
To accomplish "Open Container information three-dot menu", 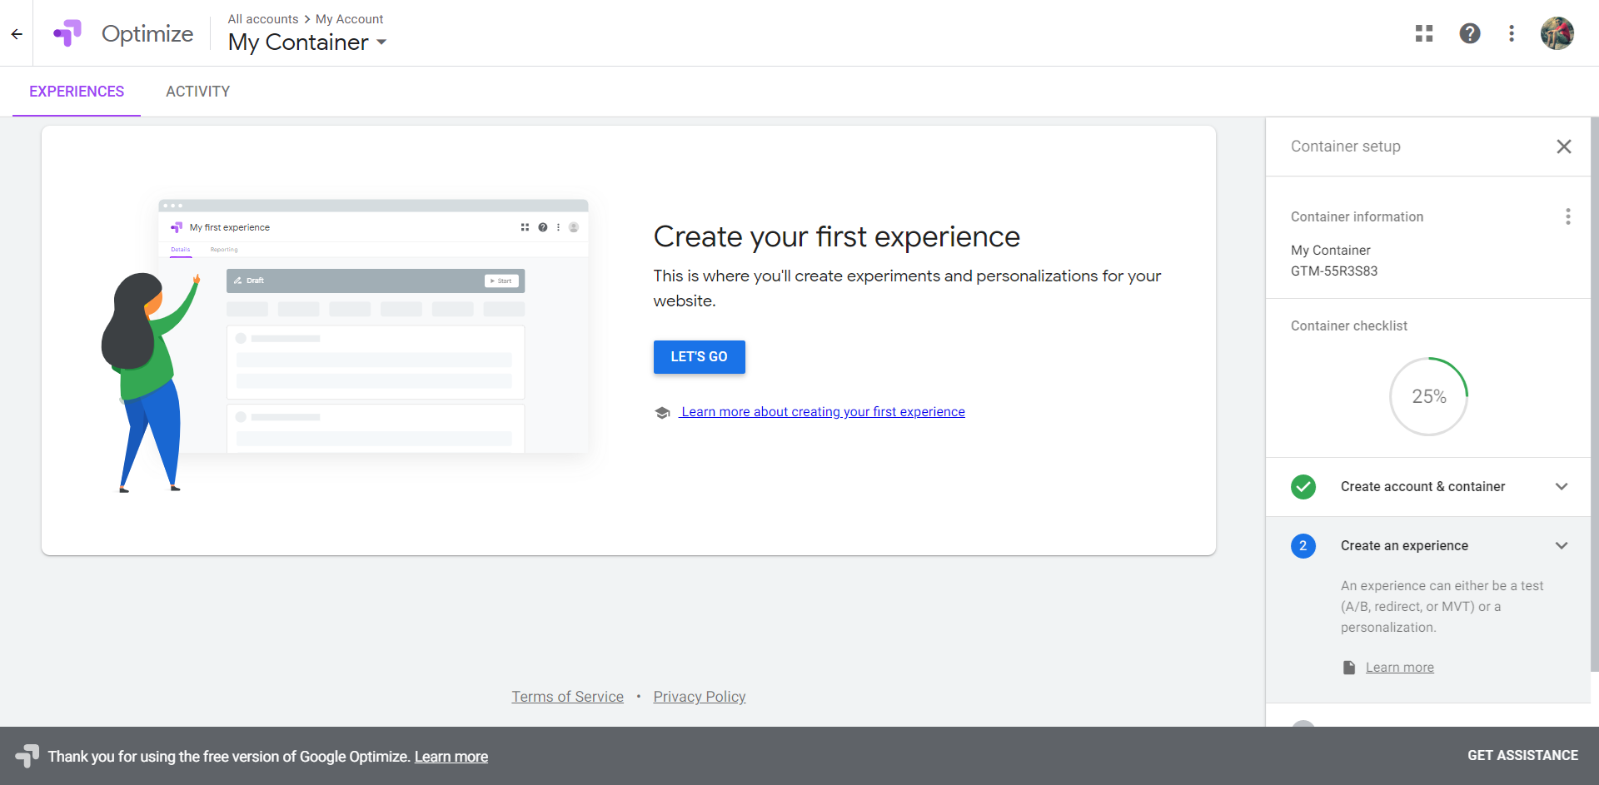I will (x=1568, y=216).
